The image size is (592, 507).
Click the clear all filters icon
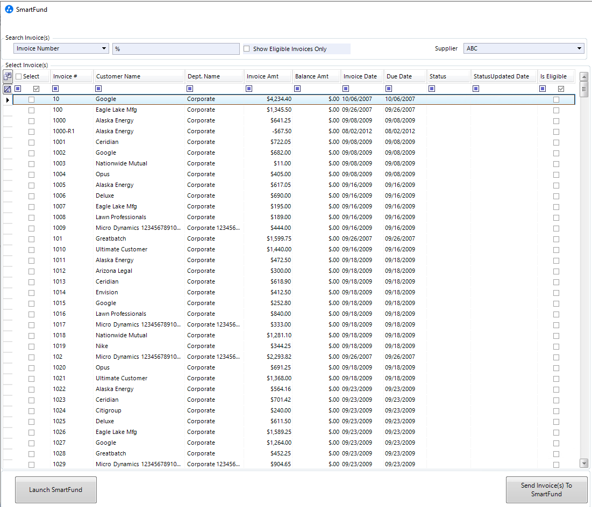coord(8,89)
